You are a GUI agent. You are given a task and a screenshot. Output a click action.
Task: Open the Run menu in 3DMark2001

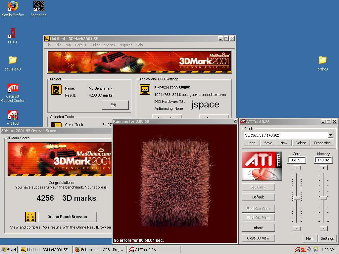[x=68, y=45]
